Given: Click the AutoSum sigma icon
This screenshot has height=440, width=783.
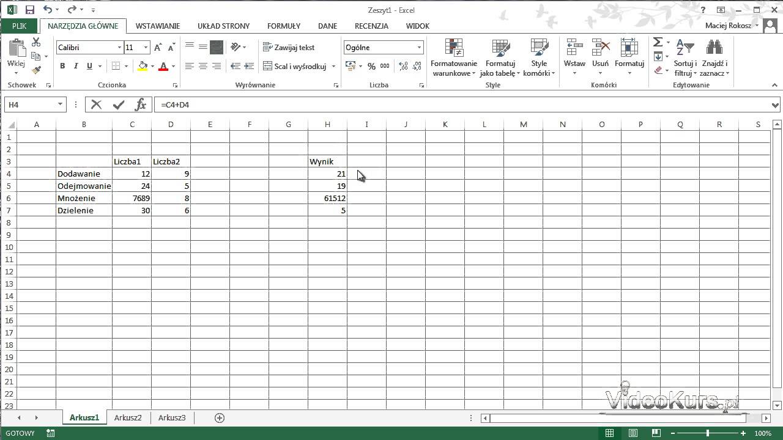Looking at the screenshot, I should (658, 42).
